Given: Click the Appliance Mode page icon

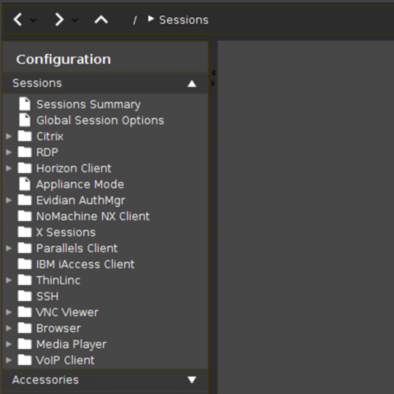Looking at the screenshot, I should [25, 184].
